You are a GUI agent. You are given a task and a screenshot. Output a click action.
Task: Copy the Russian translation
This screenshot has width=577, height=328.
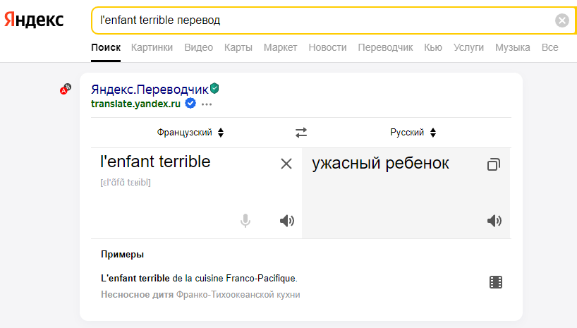click(x=494, y=164)
